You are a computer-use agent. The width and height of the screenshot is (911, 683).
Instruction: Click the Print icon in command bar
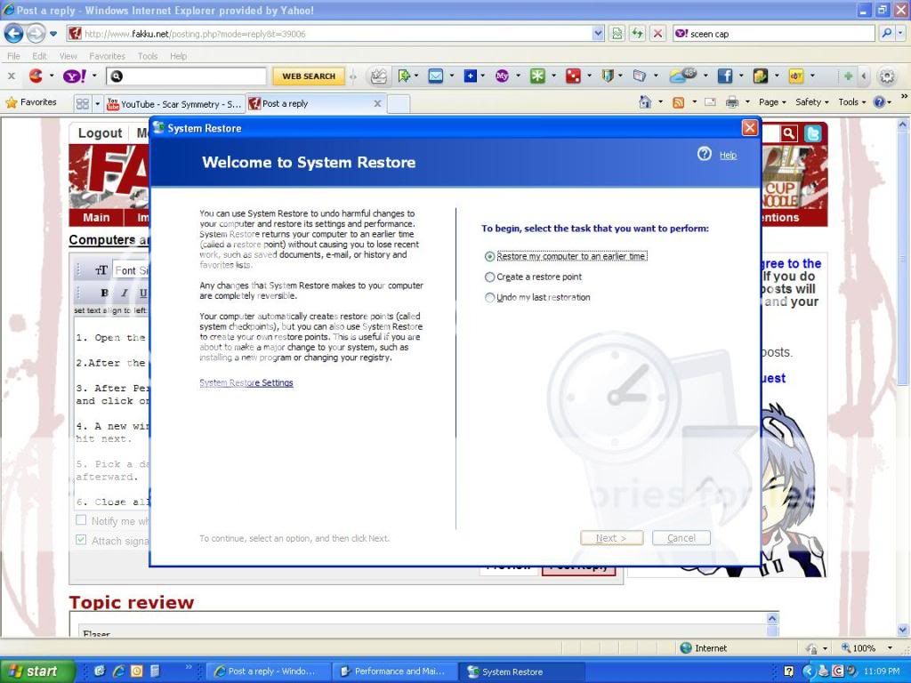click(732, 102)
